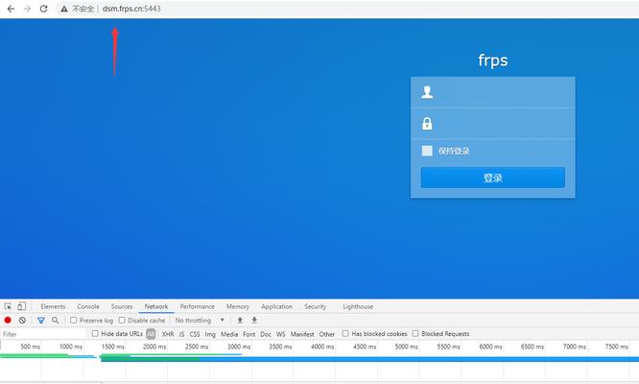The image size is (639, 384).
Task: Filter requests by Font
Action: click(x=249, y=334)
